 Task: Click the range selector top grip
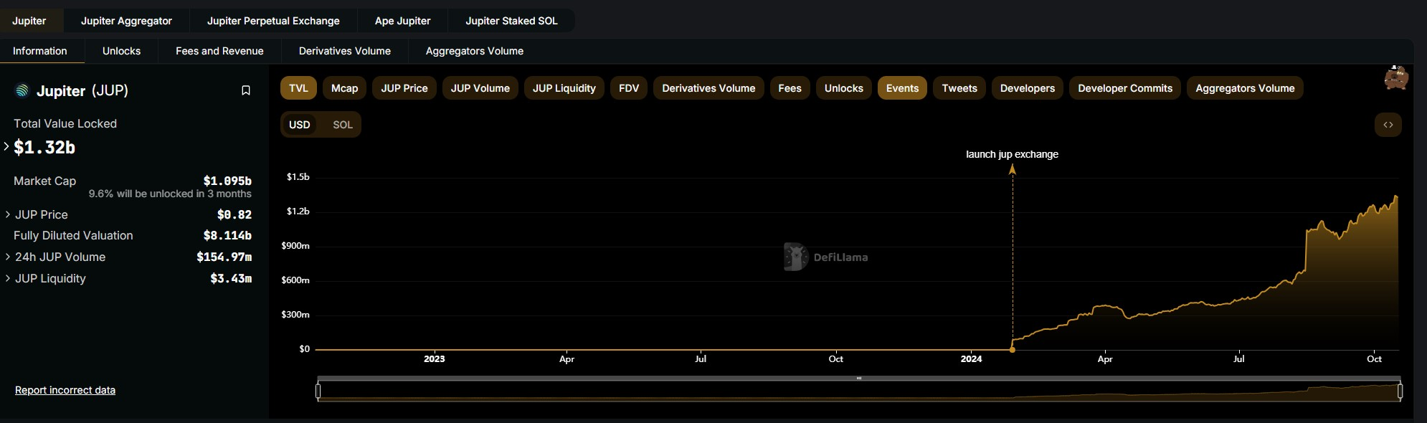[x=858, y=378]
